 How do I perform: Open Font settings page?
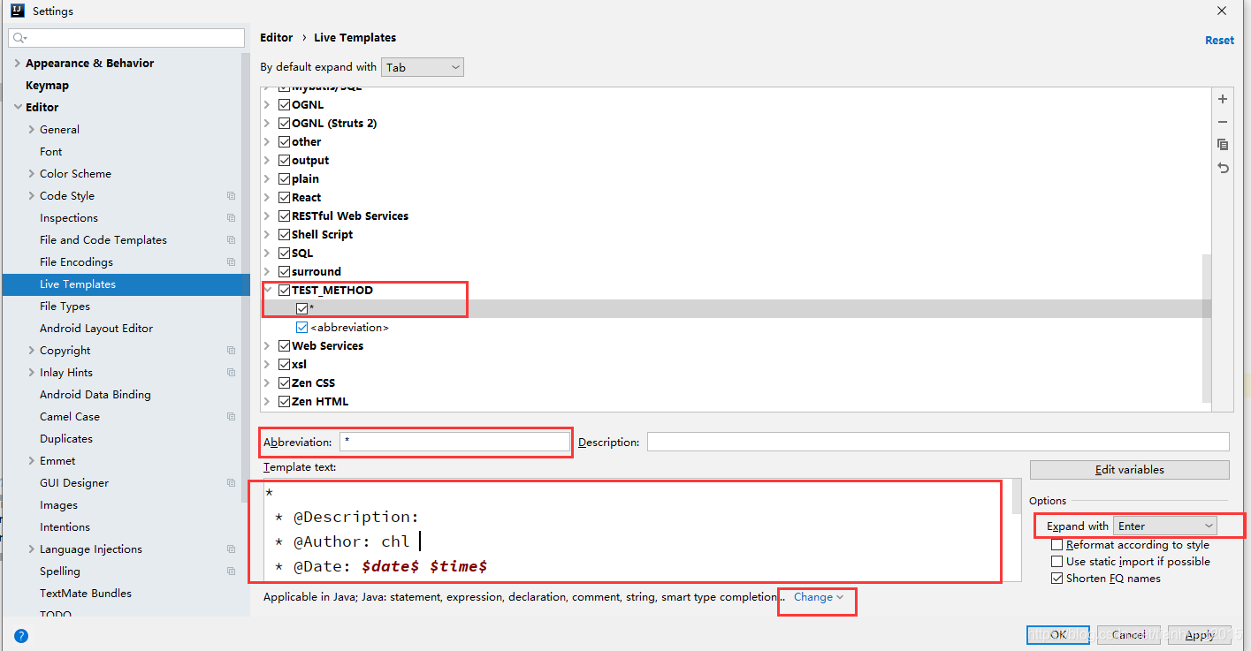pyautogui.click(x=51, y=152)
